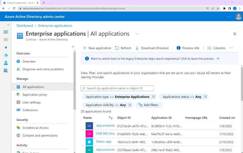
Task: Remove the Application visibility filter
Action: pos(130,105)
